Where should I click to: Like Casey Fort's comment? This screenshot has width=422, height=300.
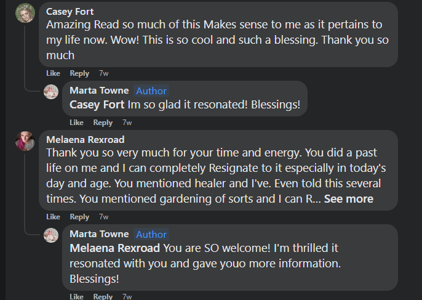click(54, 73)
